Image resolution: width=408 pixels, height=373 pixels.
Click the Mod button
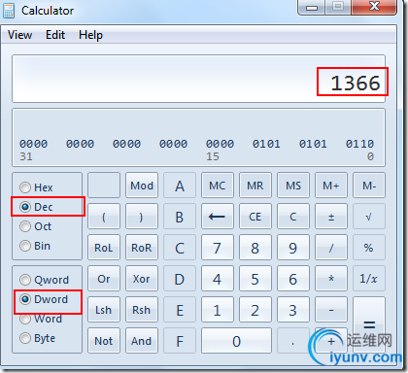click(142, 186)
